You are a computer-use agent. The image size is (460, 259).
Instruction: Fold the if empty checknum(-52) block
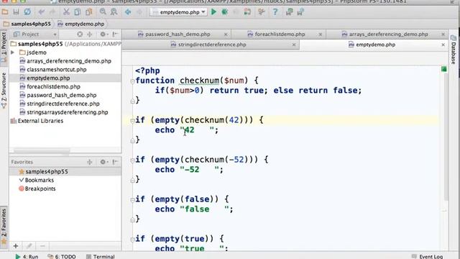click(x=132, y=160)
